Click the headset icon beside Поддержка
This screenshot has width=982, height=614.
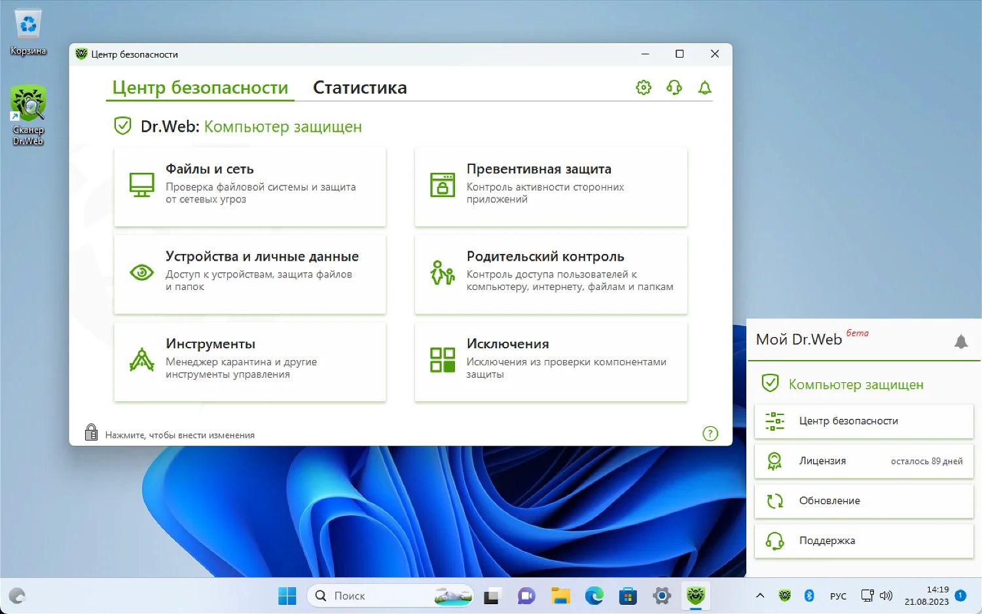pos(774,541)
